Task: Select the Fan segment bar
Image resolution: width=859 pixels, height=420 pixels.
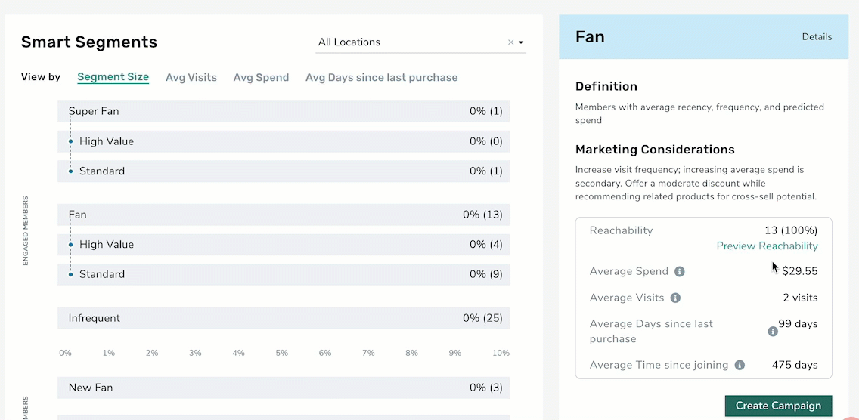Action: coord(284,215)
